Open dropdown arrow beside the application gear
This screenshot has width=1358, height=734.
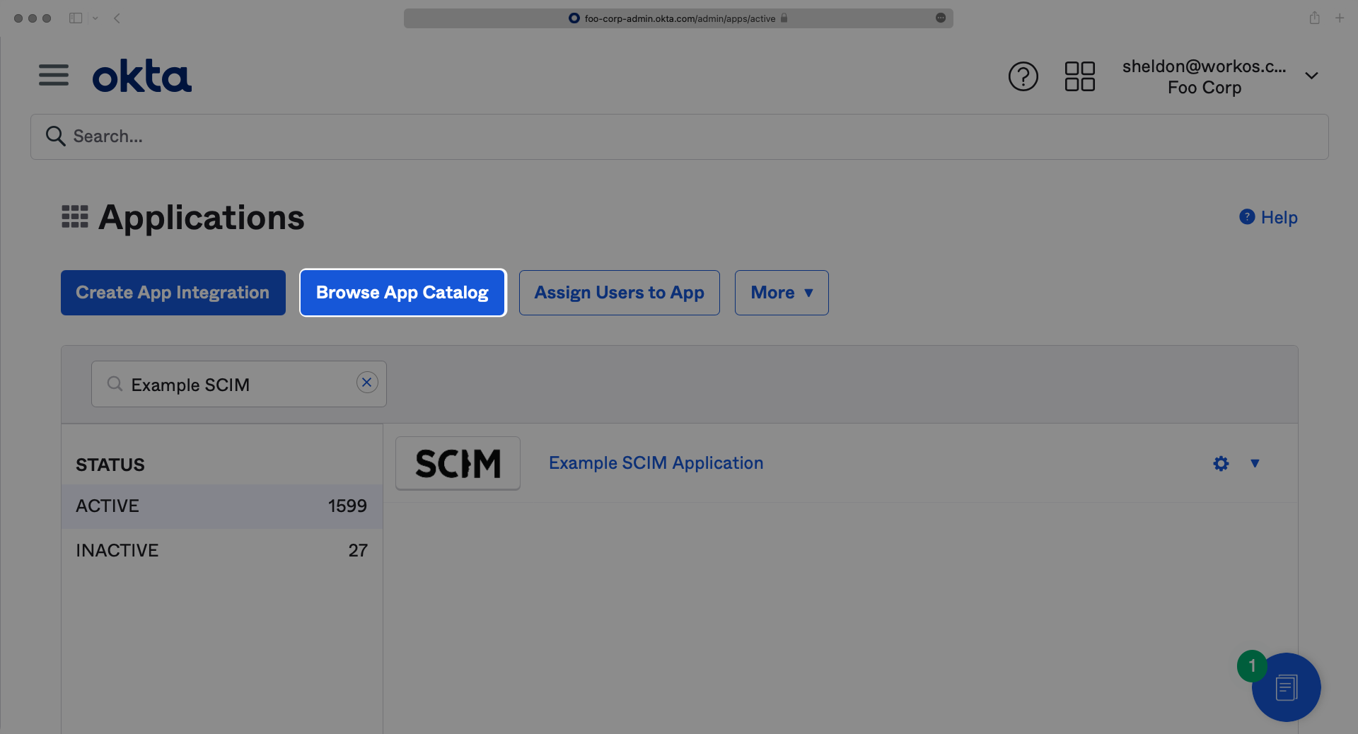1255,464
